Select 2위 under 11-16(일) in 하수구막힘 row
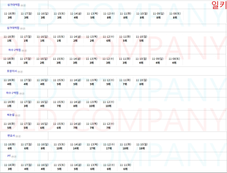The image size is (227, 173). click(42, 63)
